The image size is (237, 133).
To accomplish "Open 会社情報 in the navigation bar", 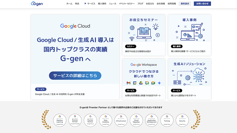I will pyautogui.click(x=161, y=4).
